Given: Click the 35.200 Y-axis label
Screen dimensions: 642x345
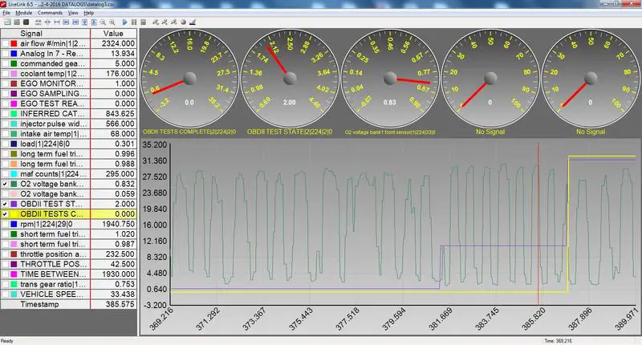Looking at the screenshot, I should click(154, 145).
